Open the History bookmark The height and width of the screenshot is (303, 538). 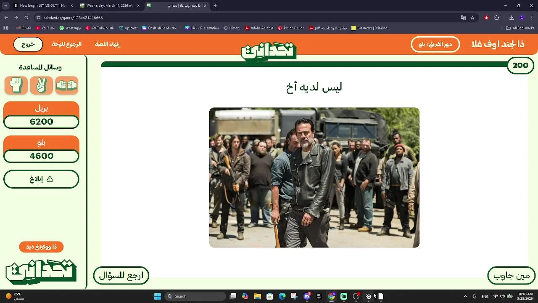click(232, 28)
